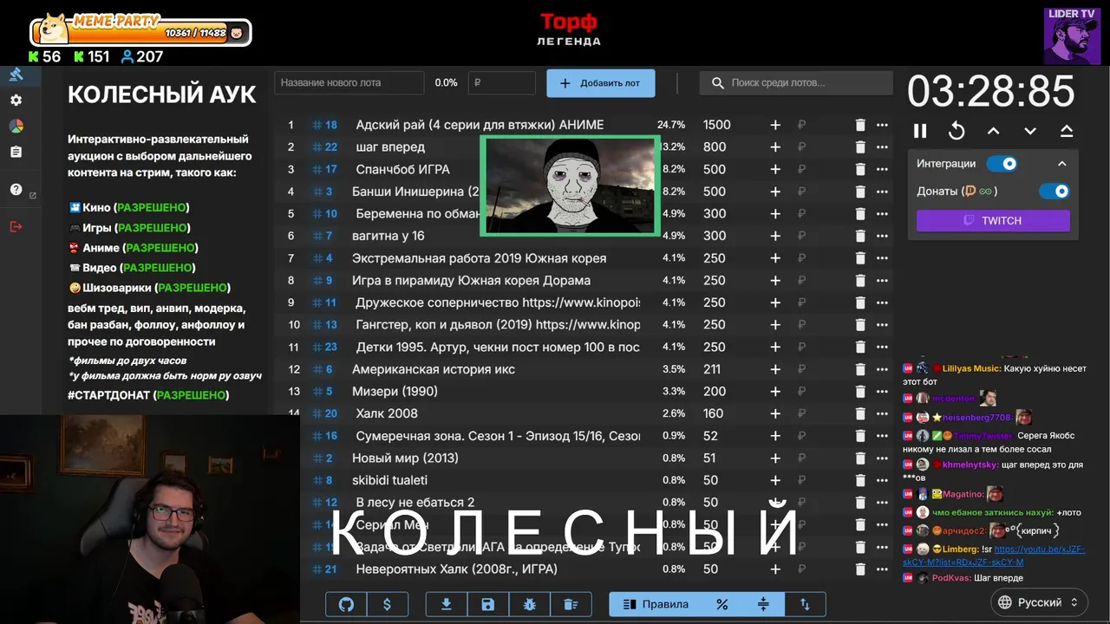Click the purple TWITCH button
The height and width of the screenshot is (624, 1110).
click(x=993, y=221)
